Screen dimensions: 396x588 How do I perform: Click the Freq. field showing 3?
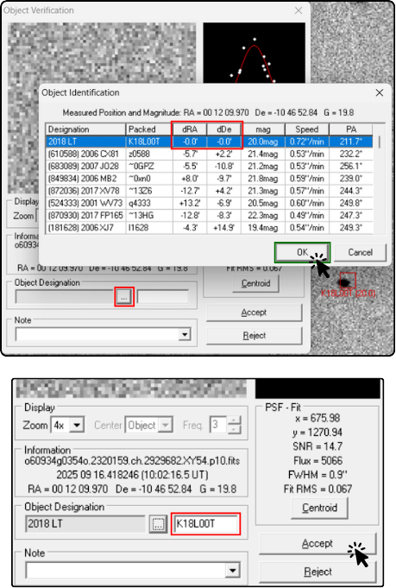coord(218,425)
